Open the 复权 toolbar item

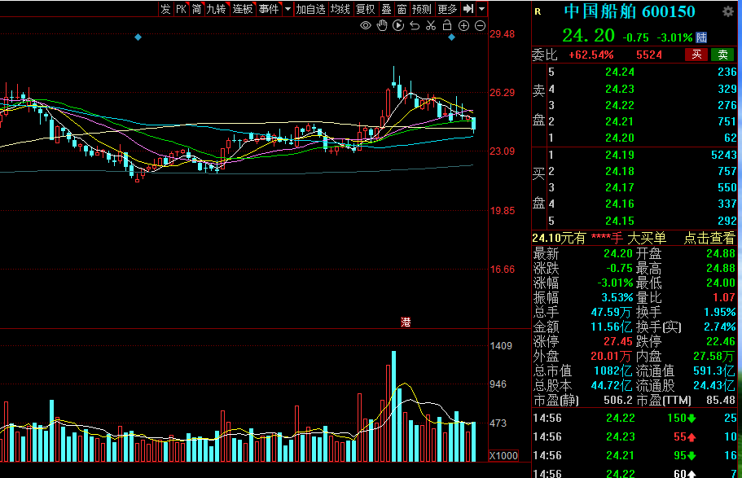(x=366, y=9)
